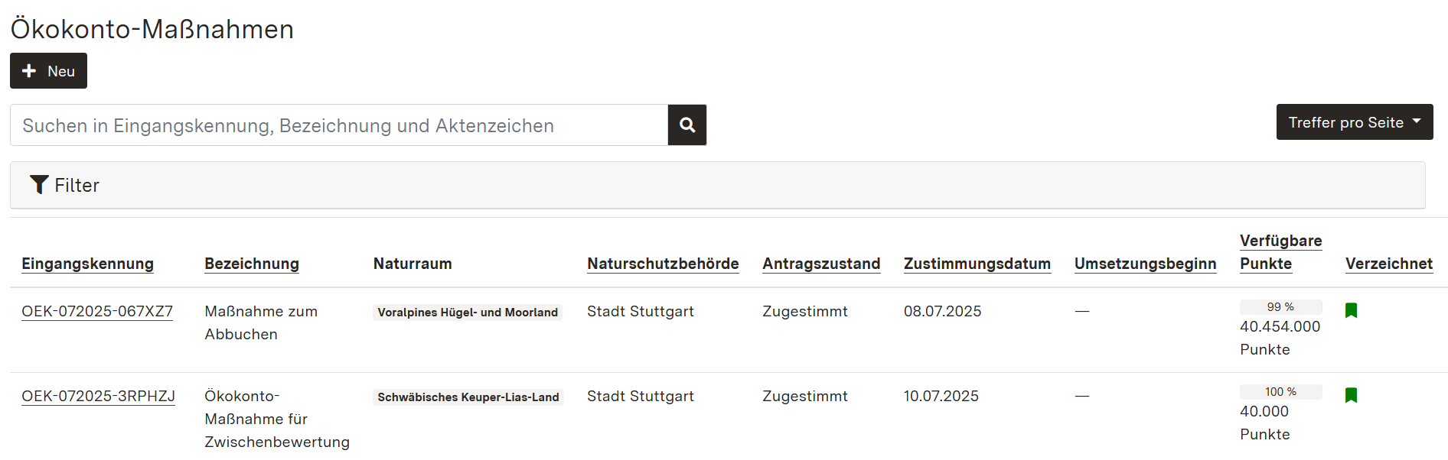Click the 99 % progress bar

tap(1280, 307)
